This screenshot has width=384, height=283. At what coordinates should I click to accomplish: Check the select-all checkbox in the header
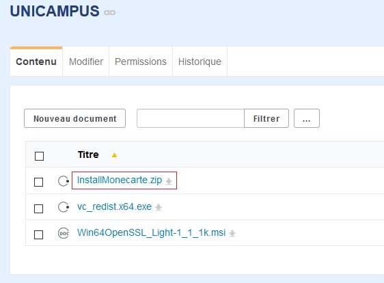pyautogui.click(x=39, y=156)
